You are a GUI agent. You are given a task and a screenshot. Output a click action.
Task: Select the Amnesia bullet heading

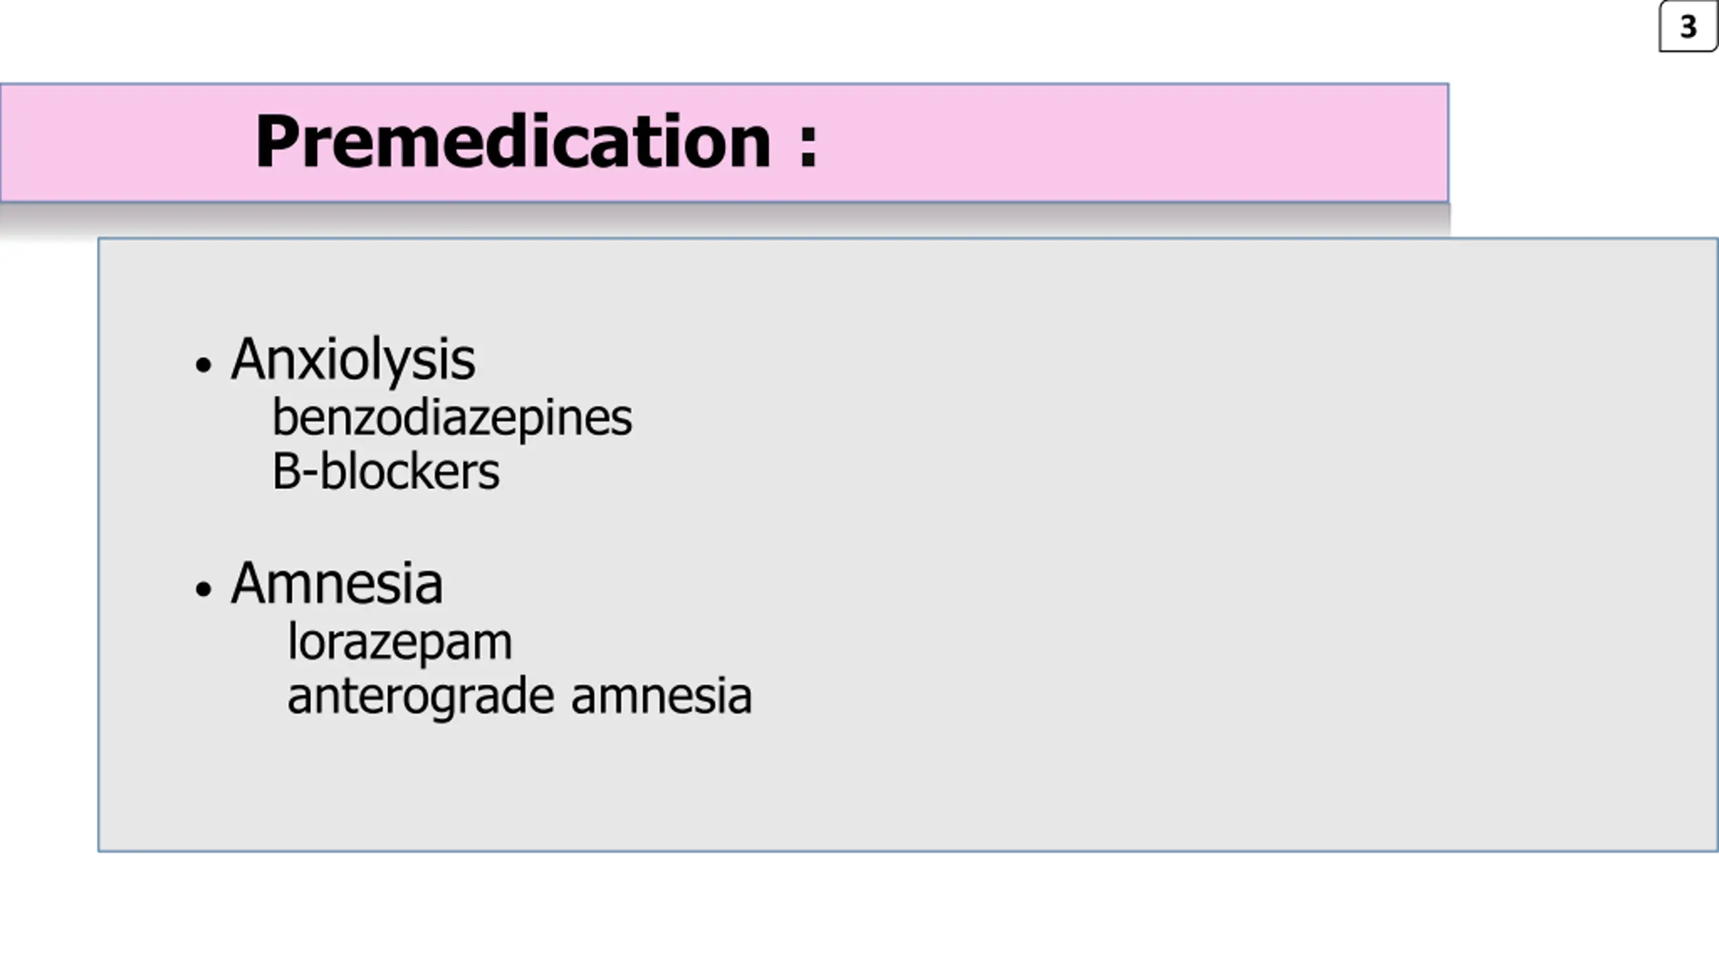(x=337, y=584)
